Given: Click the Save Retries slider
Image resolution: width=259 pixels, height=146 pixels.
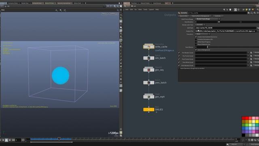Looking at the screenshot, I should point(233,47).
